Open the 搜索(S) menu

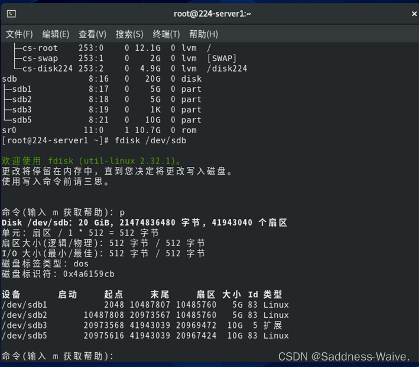coord(129,34)
